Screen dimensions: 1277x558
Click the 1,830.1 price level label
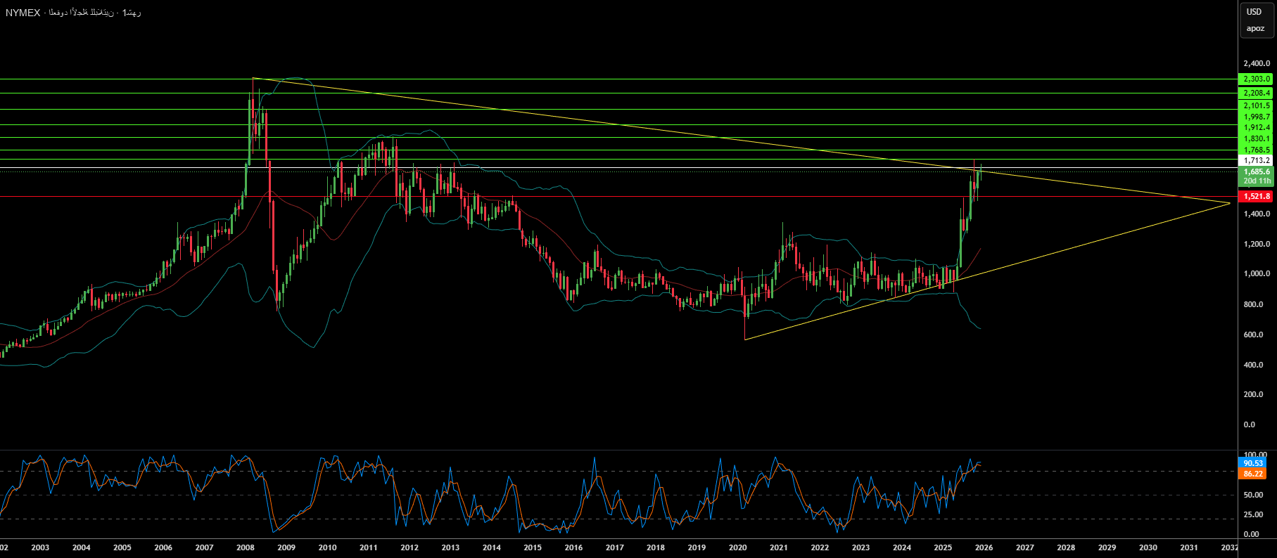pos(1257,139)
